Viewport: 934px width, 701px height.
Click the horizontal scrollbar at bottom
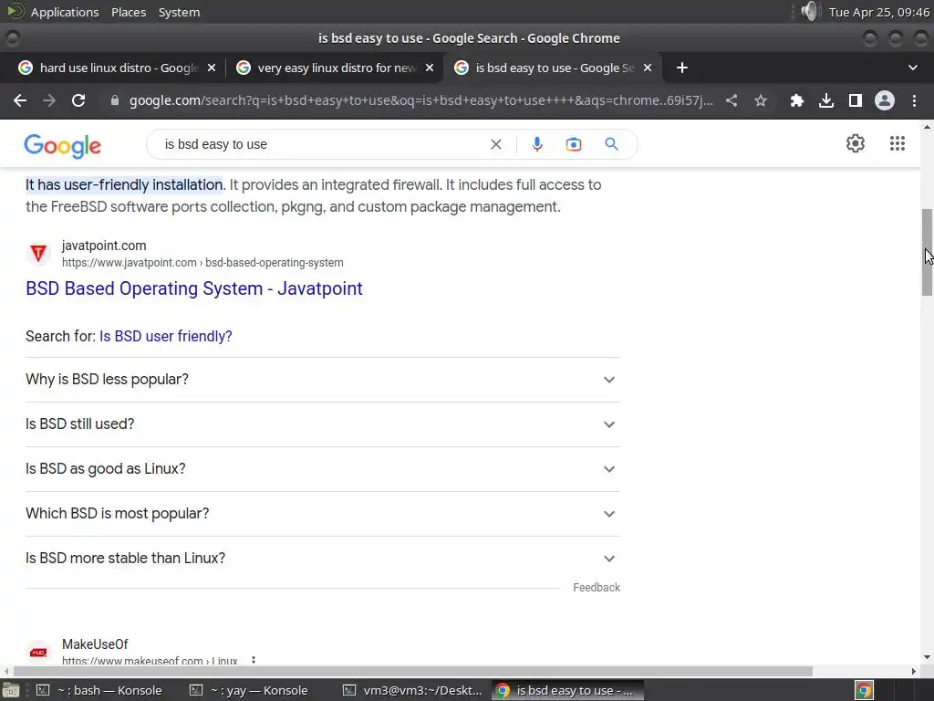click(413, 671)
